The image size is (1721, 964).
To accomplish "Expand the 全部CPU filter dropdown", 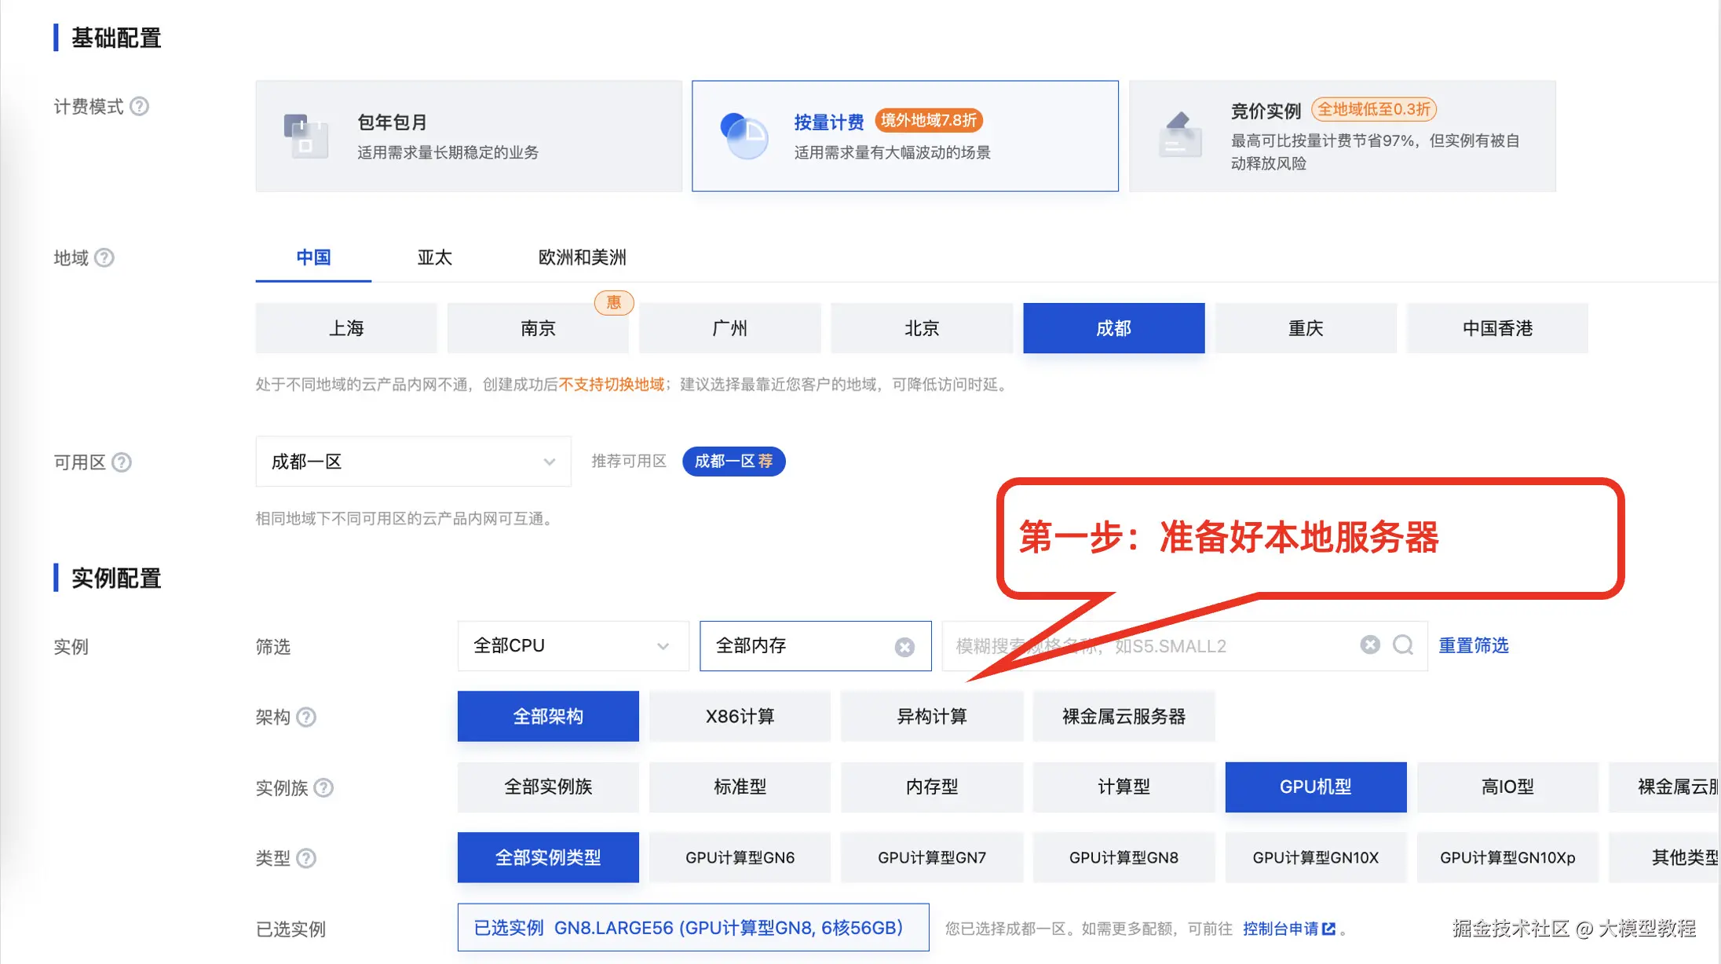I will click(x=572, y=646).
